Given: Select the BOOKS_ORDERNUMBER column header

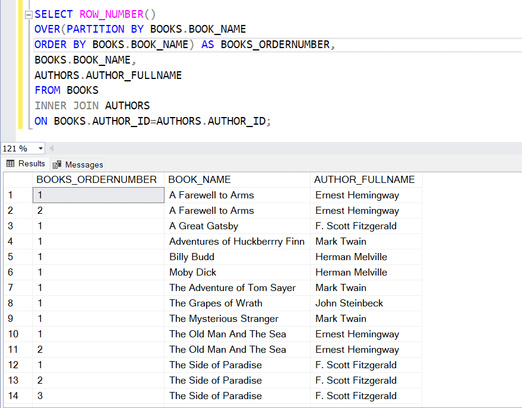Looking at the screenshot, I should click(x=98, y=179).
